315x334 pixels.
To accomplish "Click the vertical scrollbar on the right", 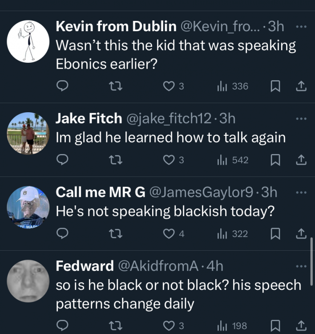I will [x=311, y=254].
